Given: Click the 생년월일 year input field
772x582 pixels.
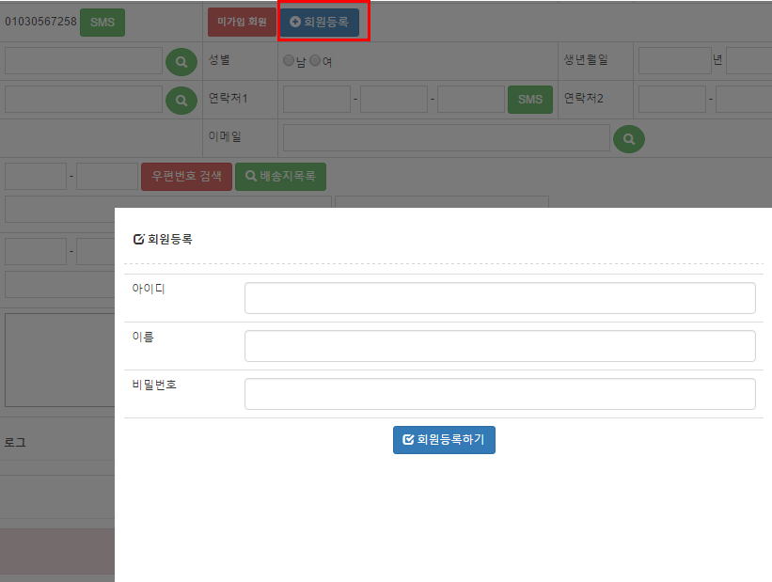Looking at the screenshot, I should point(674,61).
